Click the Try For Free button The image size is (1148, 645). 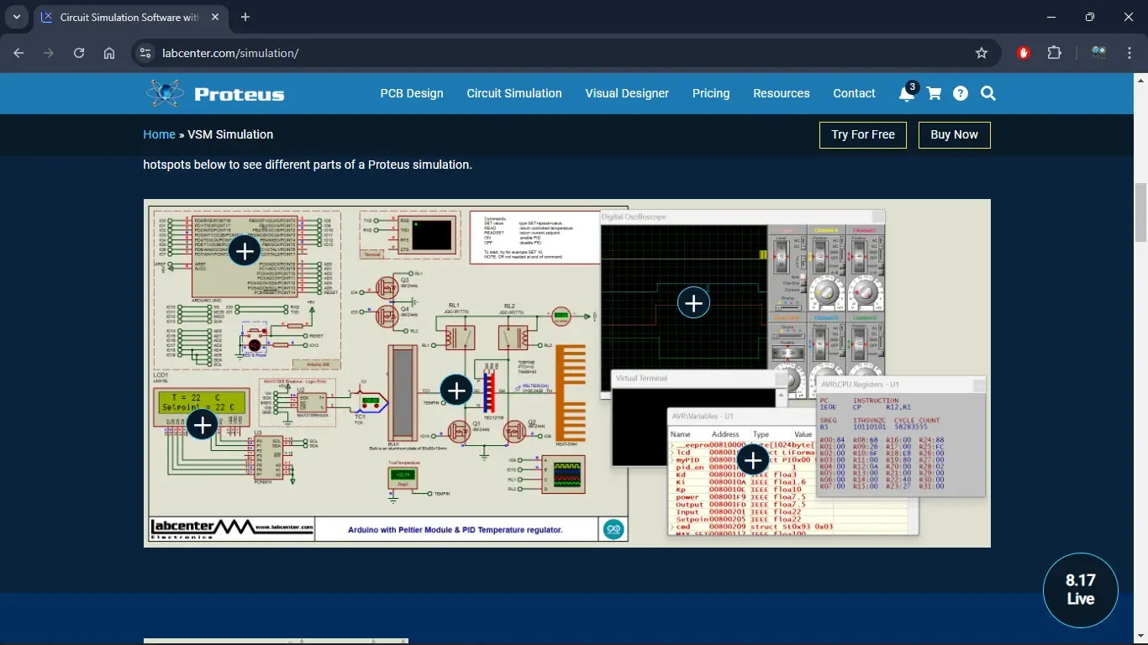pos(862,134)
